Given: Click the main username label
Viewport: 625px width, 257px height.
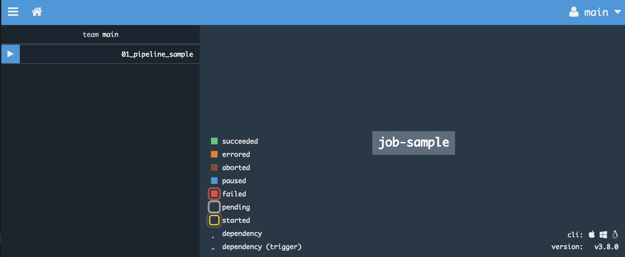Looking at the screenshot, I should point(596,12).
